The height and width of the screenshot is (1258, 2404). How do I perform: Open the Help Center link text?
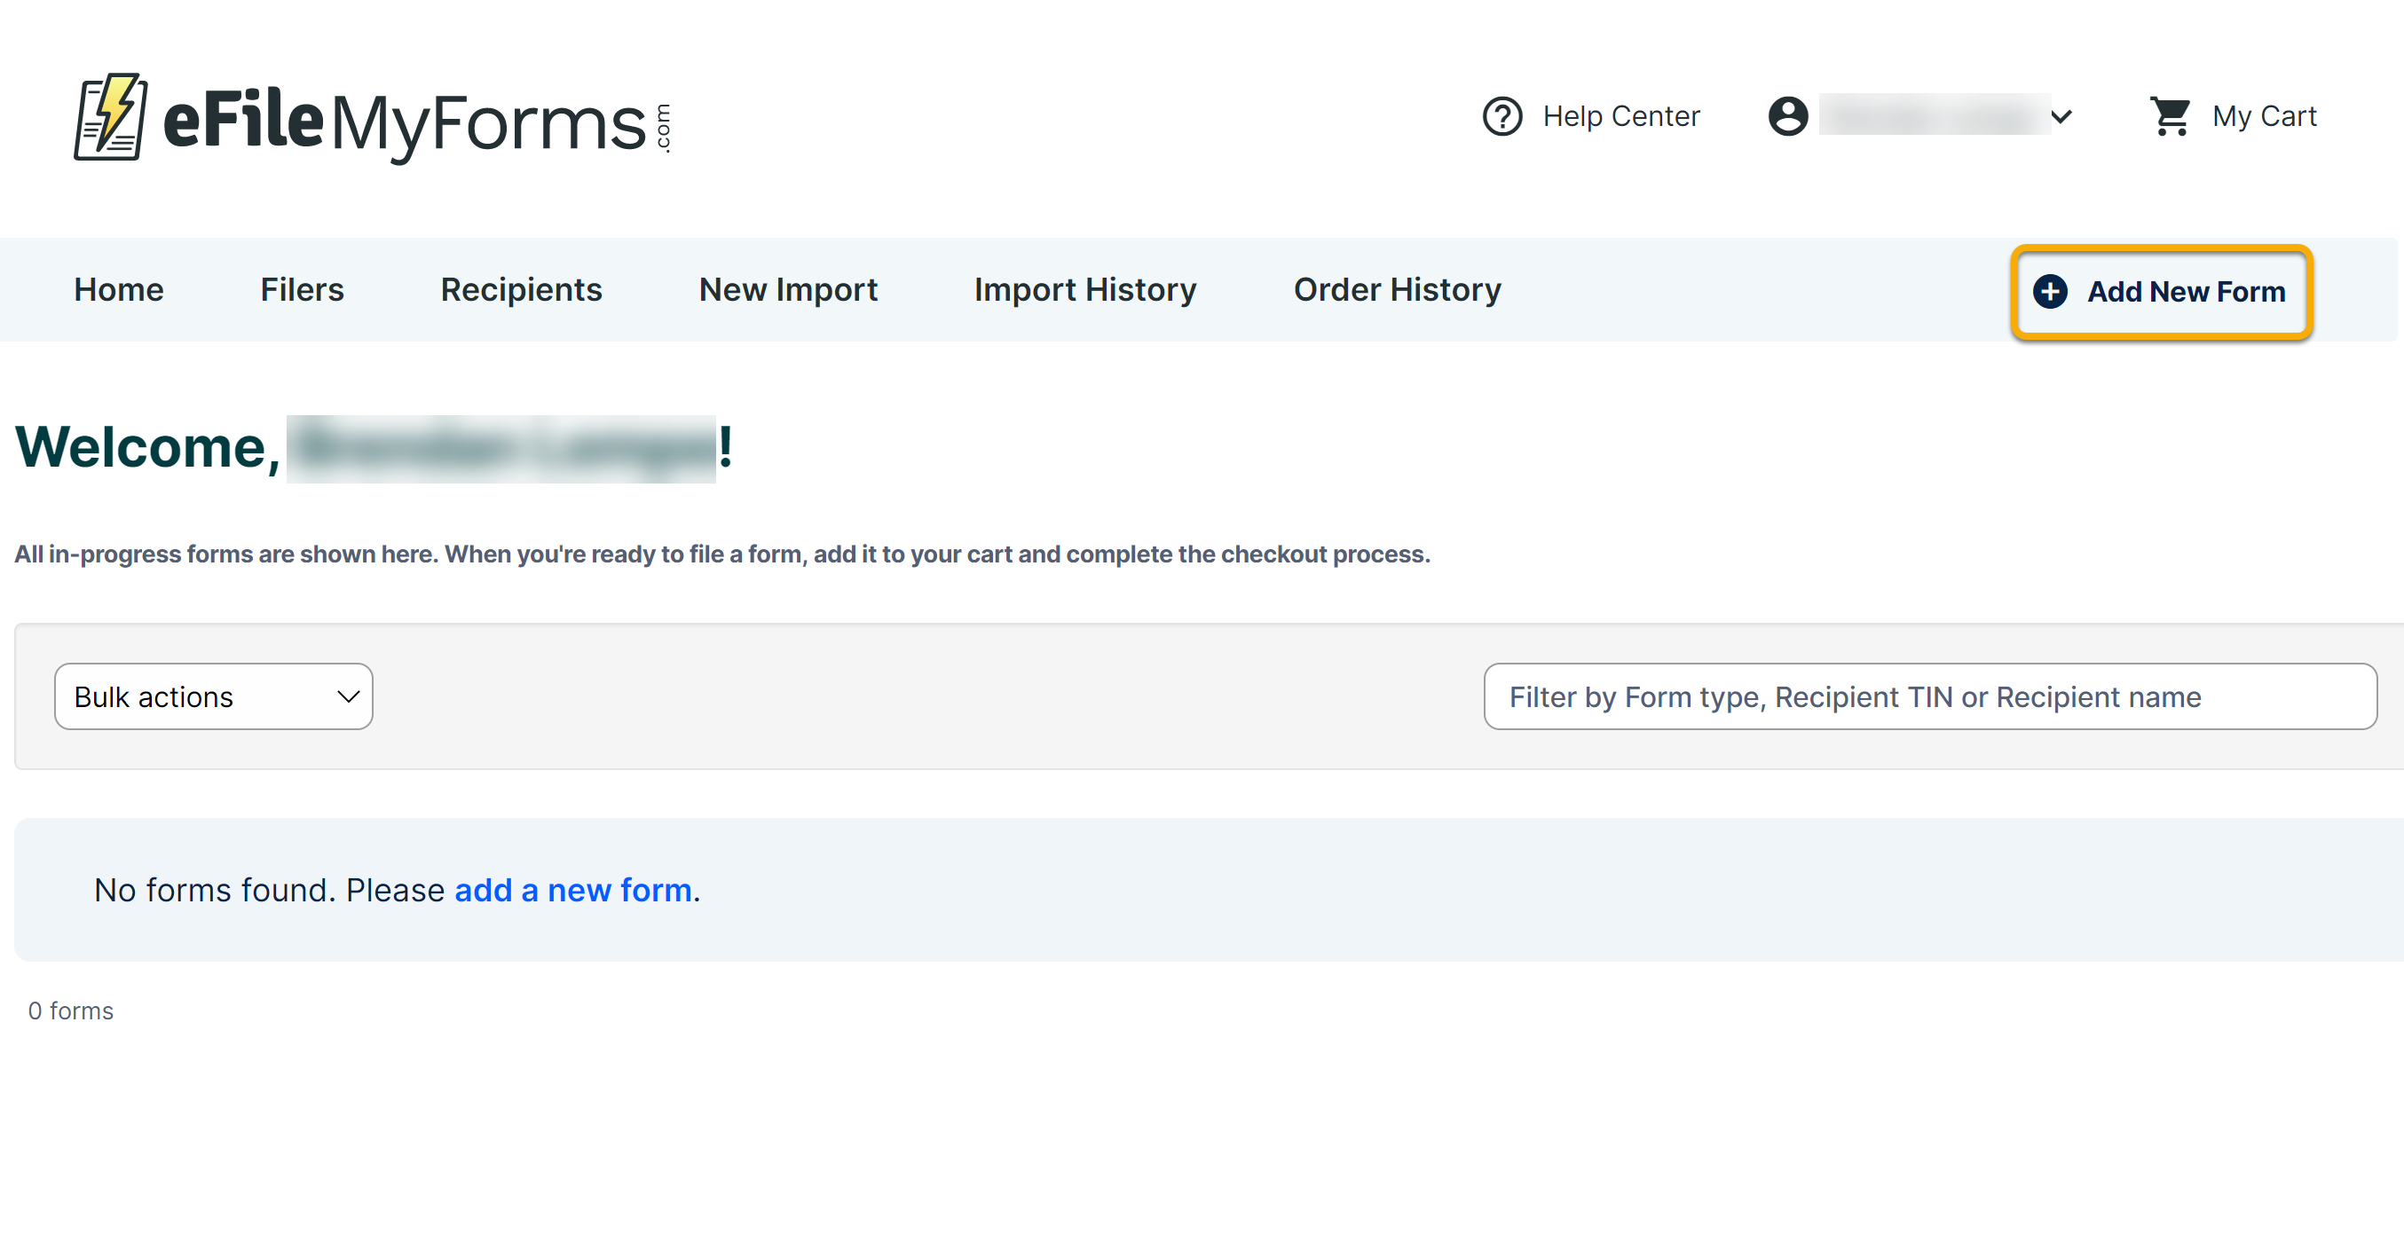(x=1620, y=116)
